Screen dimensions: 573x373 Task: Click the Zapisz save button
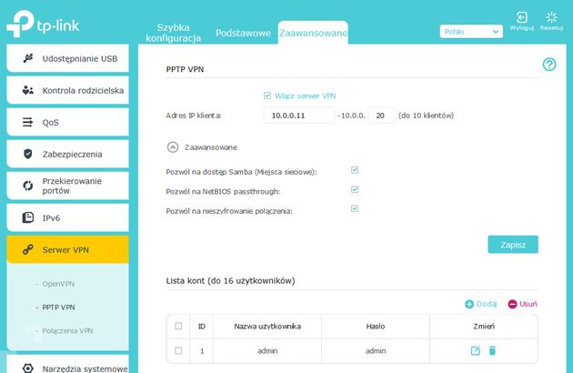coord(513,245)
